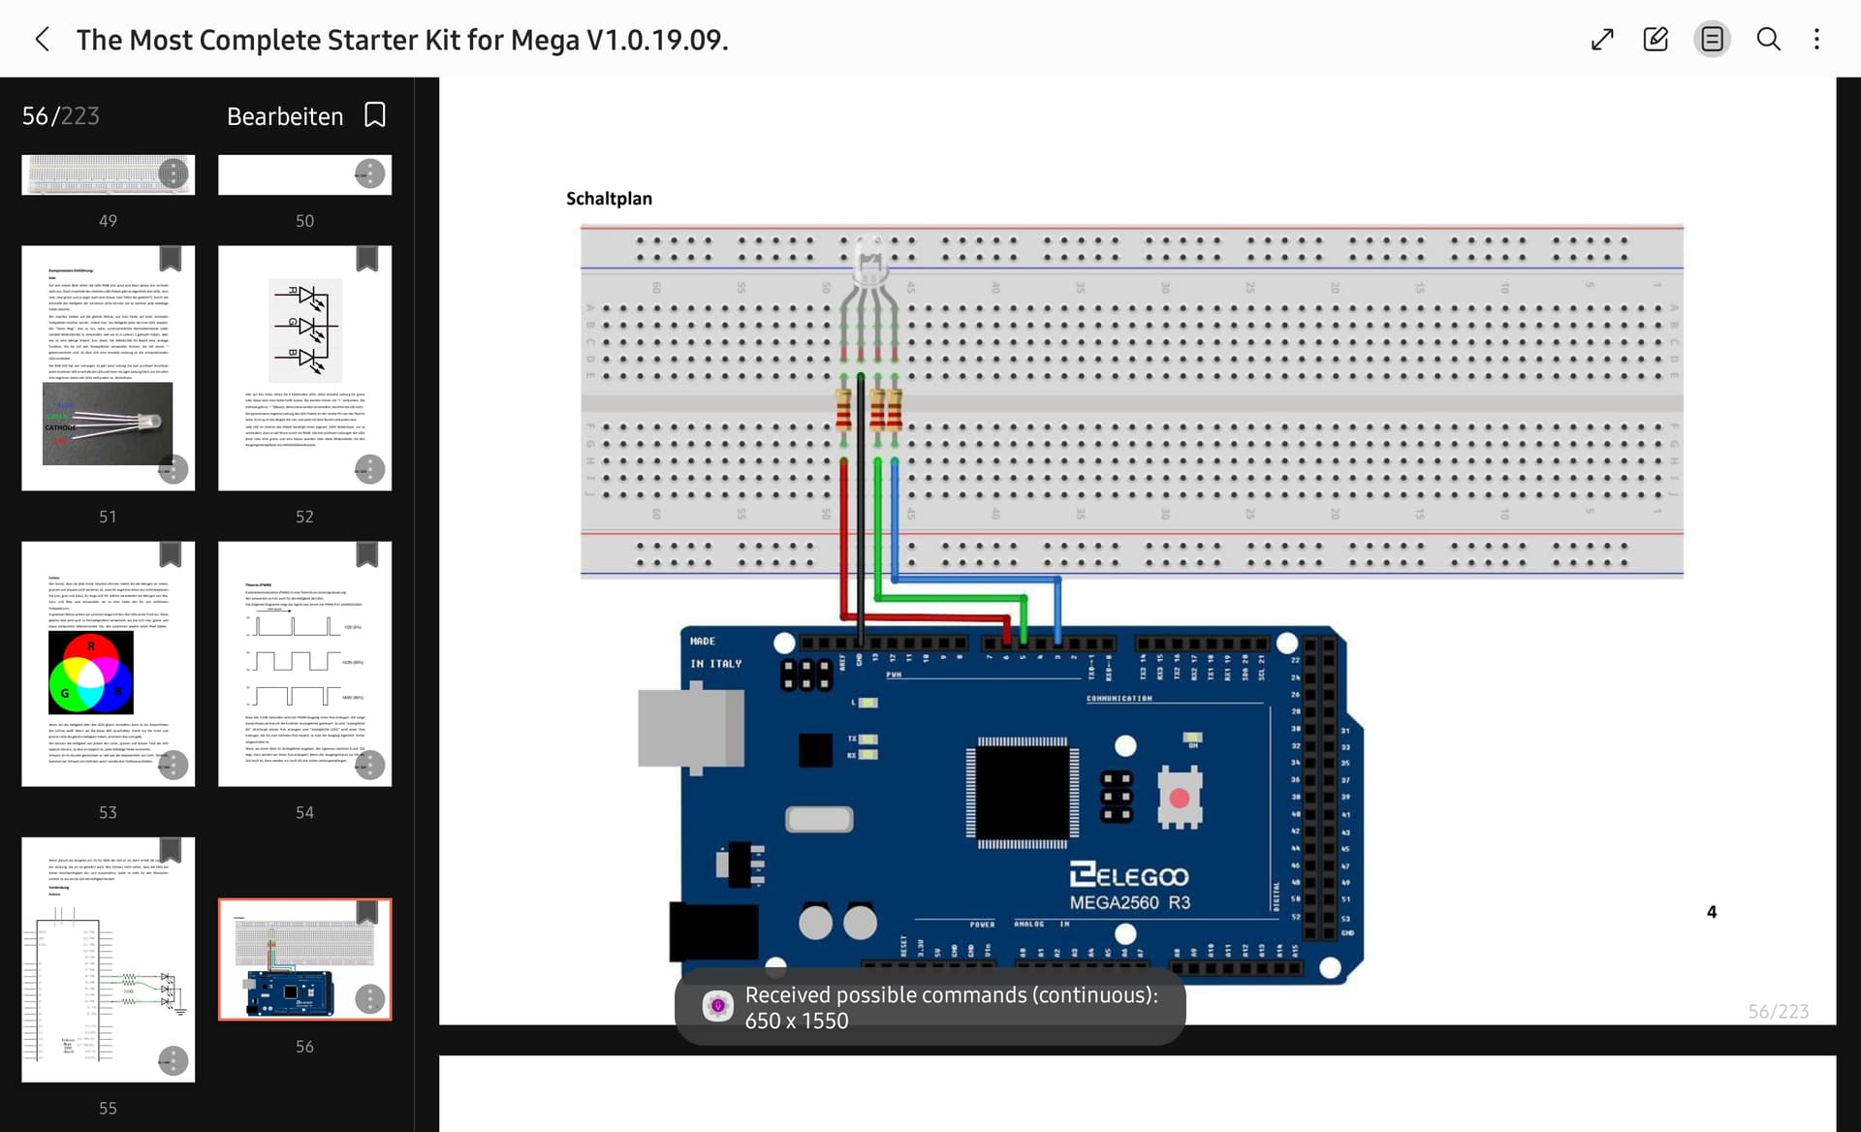Open options menu on page 53 thumbnail
This screenshot has width=1861, height=1132.
pyautogui.click(x=173, y=765)
